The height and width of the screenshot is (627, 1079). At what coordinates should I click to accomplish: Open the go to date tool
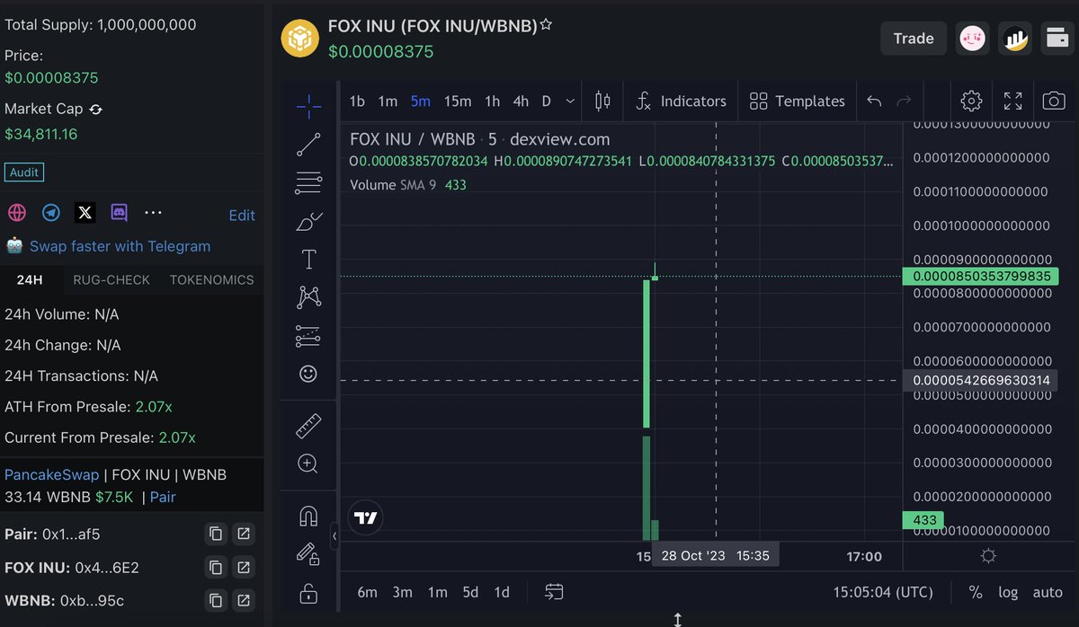point(554,592)
